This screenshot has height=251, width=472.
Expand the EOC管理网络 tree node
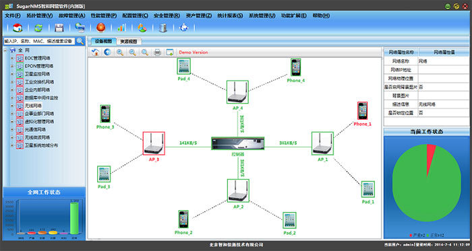12,59
